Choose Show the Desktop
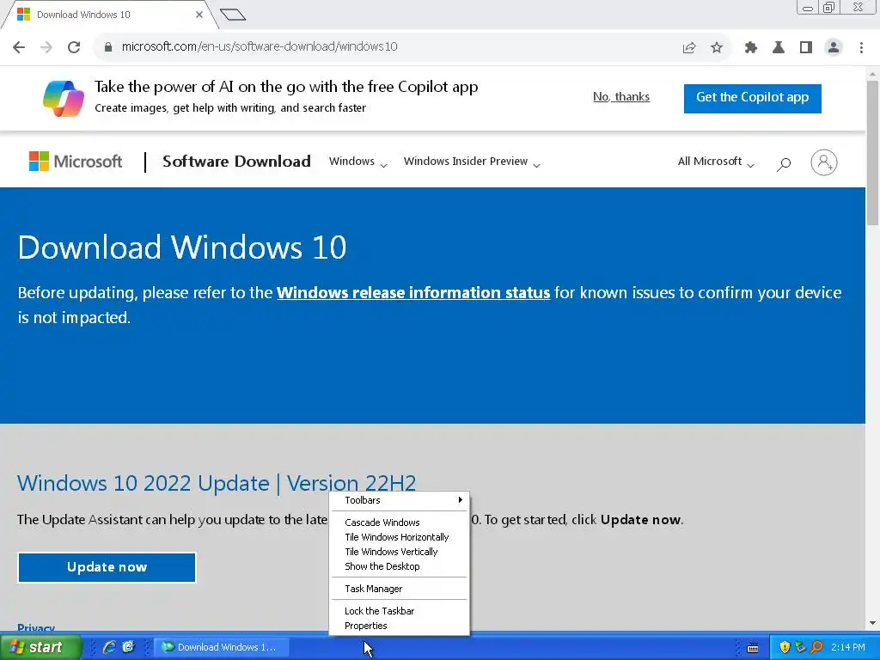This screenshot has height=660, width=880. pos(399,566)
